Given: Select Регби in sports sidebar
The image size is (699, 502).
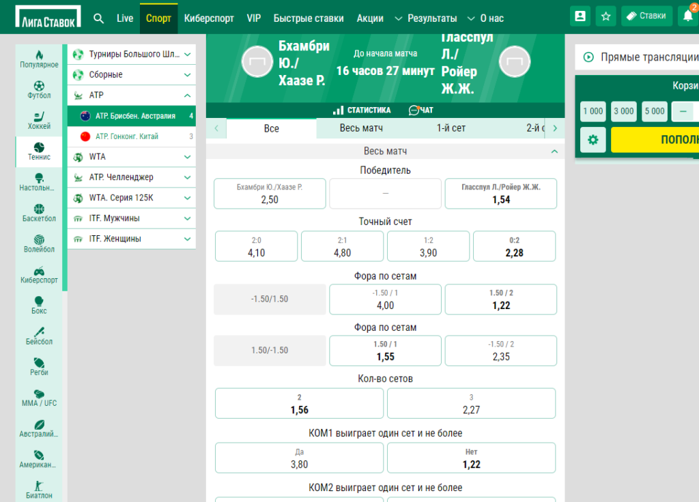Looking at the screenshot, I should pos(39,366).
